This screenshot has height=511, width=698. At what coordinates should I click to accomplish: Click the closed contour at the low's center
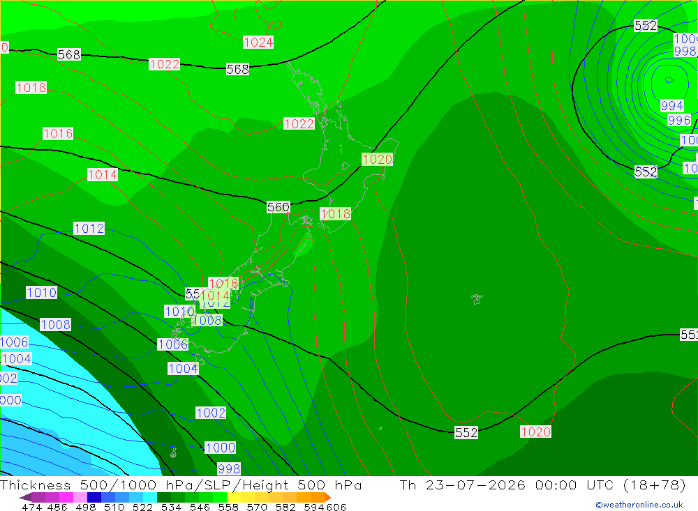pyautogui.click(x=669, y=80)
